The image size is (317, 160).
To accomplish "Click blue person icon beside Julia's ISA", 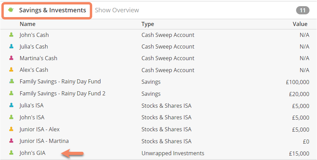I will click(x=11, y=105).
